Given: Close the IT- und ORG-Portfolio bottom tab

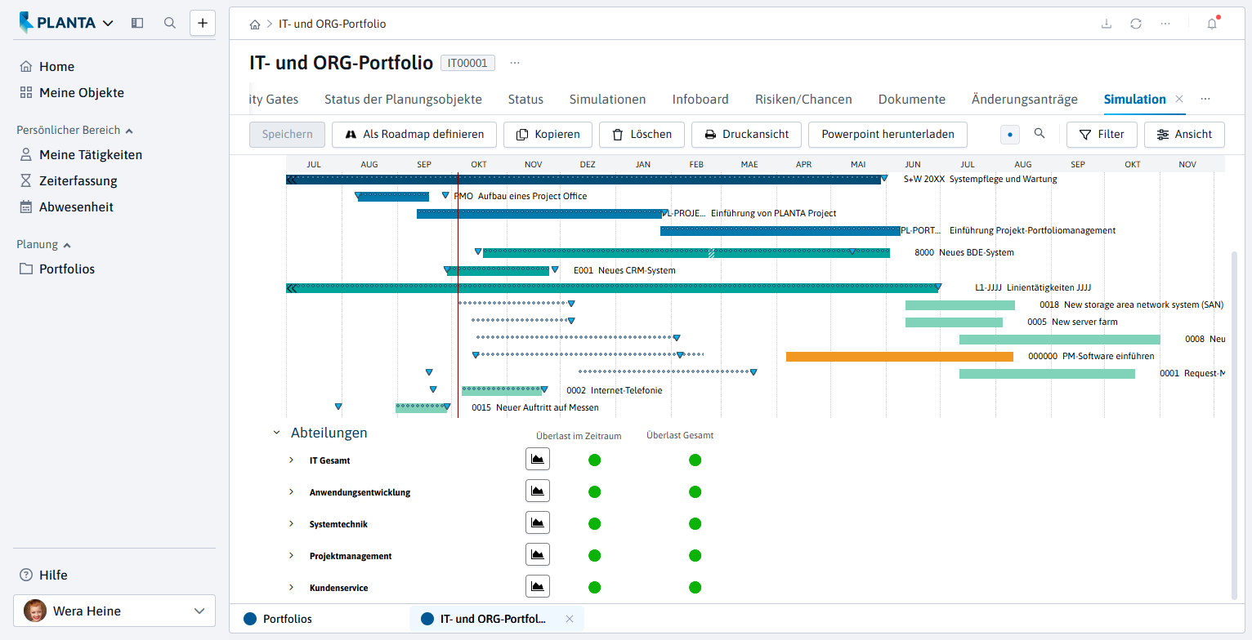Looking at the screenshot, I should (570, 619).
